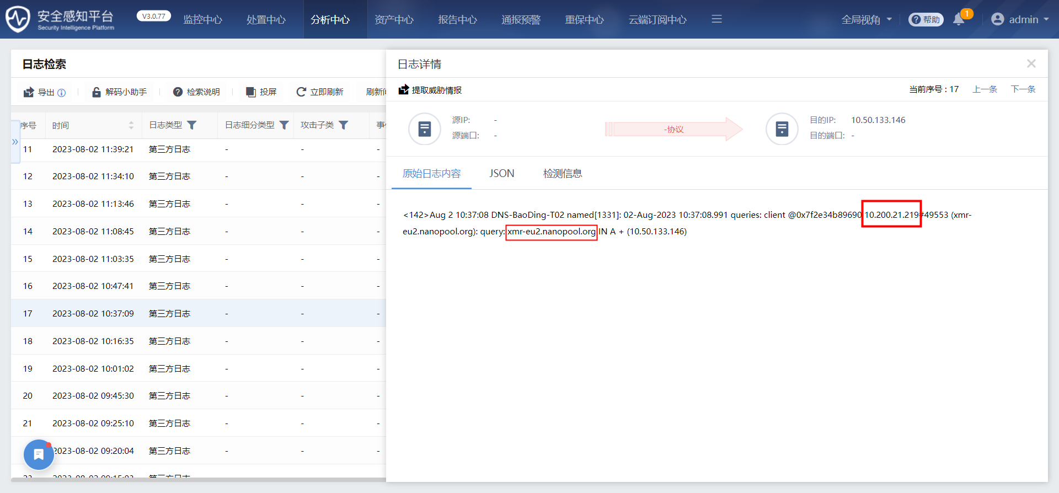
Task: Click the 帮助 help button
Action: click(926, 19)
